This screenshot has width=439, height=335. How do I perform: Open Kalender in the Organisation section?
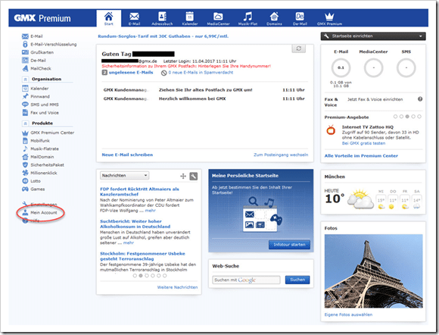point(35,89)
